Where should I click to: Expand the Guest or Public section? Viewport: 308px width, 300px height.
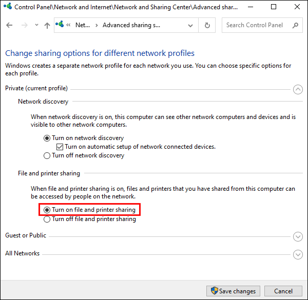coord(298,236)
